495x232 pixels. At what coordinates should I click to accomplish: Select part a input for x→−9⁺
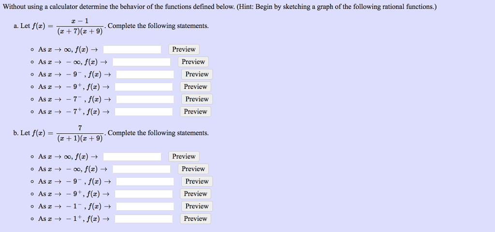144,87
